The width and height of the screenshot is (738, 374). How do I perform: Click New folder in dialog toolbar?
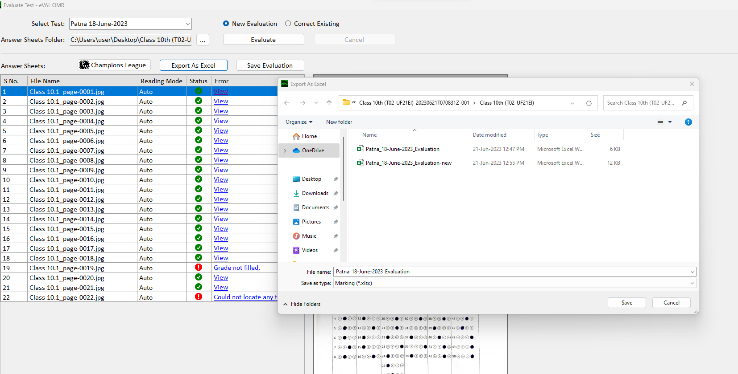click(x=339, y=122)
